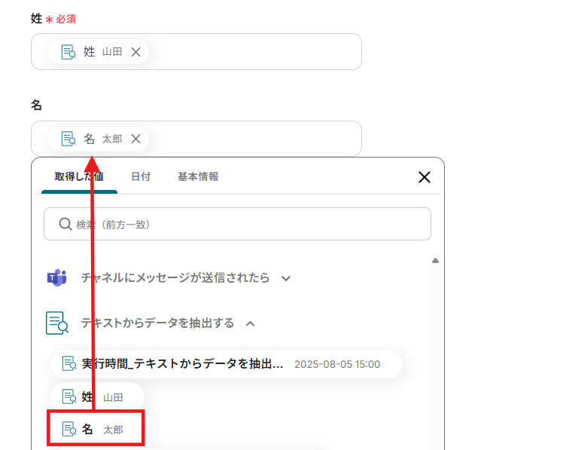This screenshot has width=563, height=450.
Task: Collapse テキストからデータを抽出する section
Action: pyautogui.click(x=250, y=323)
